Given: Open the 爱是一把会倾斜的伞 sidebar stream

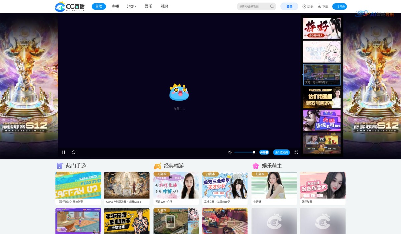Looking at the screenshot, I should pyautogui.click(x=321, y=74).
